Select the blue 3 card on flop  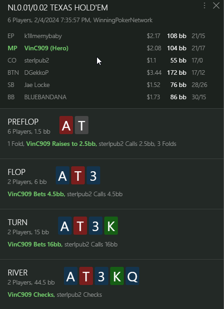pyautogui.click(x=93, y=175)
